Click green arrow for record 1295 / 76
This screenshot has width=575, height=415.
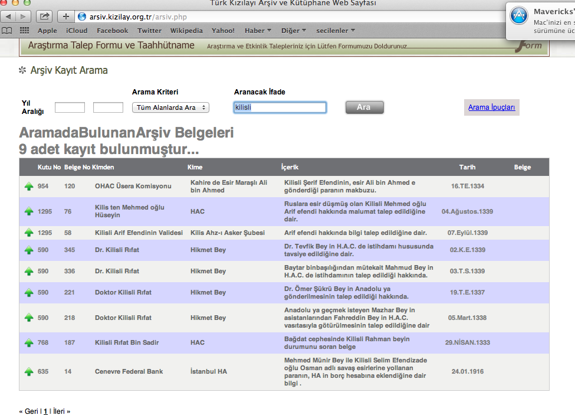point(29,211)
